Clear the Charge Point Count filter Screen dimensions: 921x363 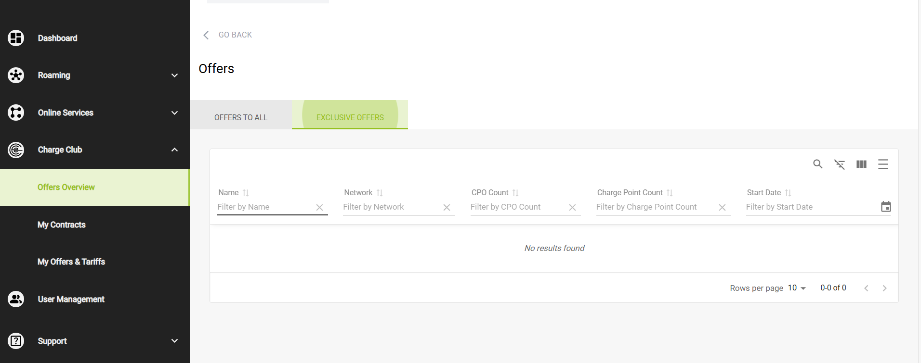(x=722, y=207)
